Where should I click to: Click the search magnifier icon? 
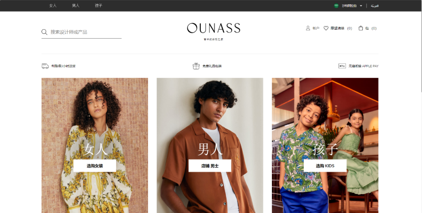tap(45, 32)
